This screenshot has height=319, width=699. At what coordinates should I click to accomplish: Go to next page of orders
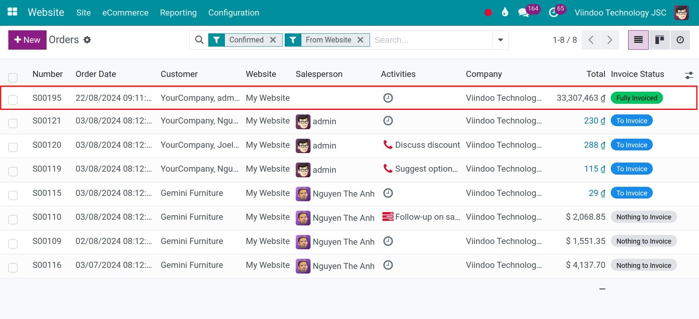pos(610,40)
